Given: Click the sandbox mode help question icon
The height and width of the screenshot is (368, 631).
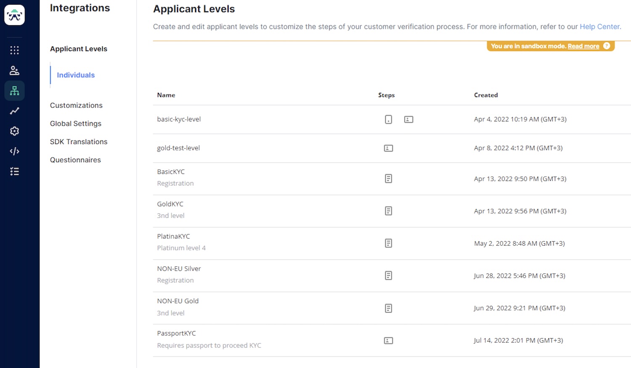Looking at the screenshot, I should tap(606, 46).
